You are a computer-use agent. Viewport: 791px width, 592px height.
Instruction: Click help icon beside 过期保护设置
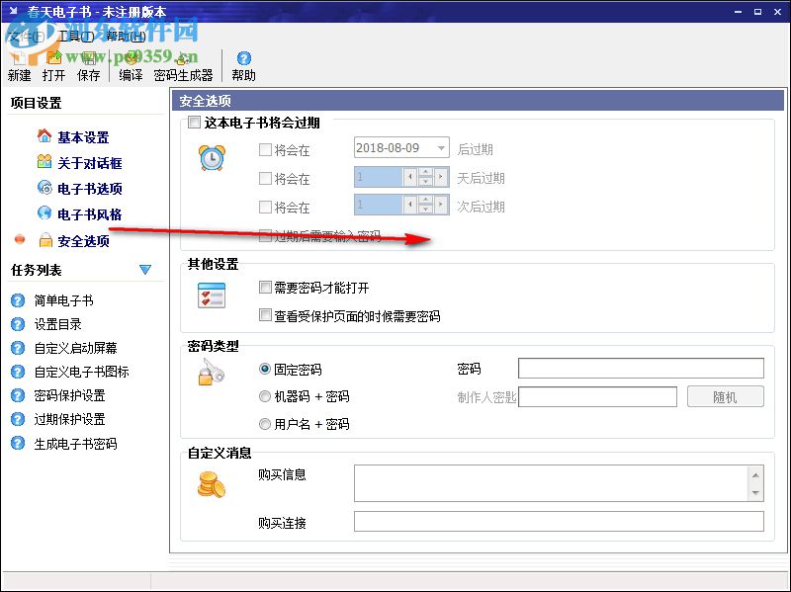(18, 419)
